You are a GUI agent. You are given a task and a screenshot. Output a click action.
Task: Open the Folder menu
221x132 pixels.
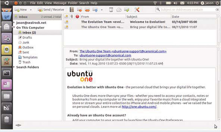73,3
